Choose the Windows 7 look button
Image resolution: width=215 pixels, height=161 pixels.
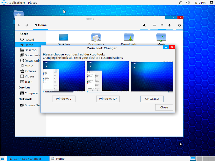(64, 99)
